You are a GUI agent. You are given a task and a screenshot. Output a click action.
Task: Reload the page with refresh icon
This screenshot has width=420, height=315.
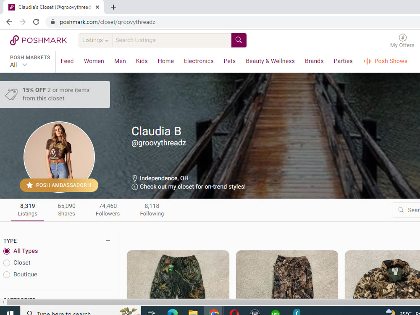[x=36, y=22]
